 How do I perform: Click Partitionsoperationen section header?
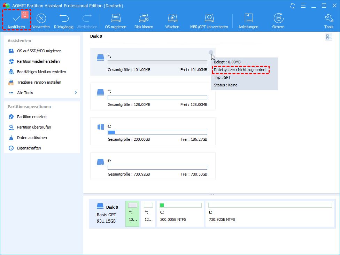pos(29,107)
